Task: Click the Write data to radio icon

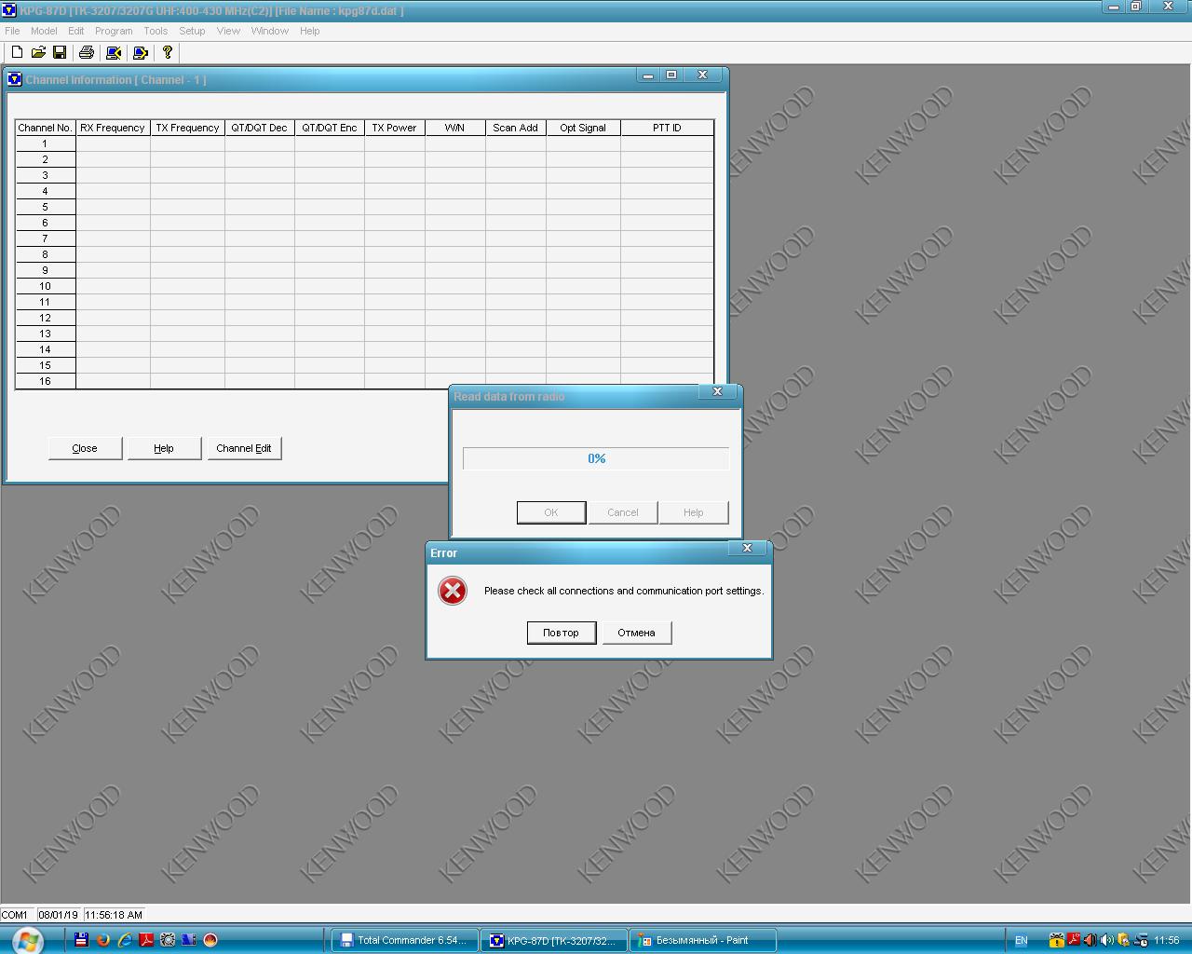Action: 141,53
